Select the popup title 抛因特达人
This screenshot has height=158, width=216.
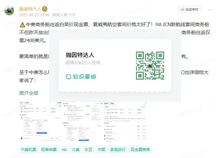pos(80,55)
